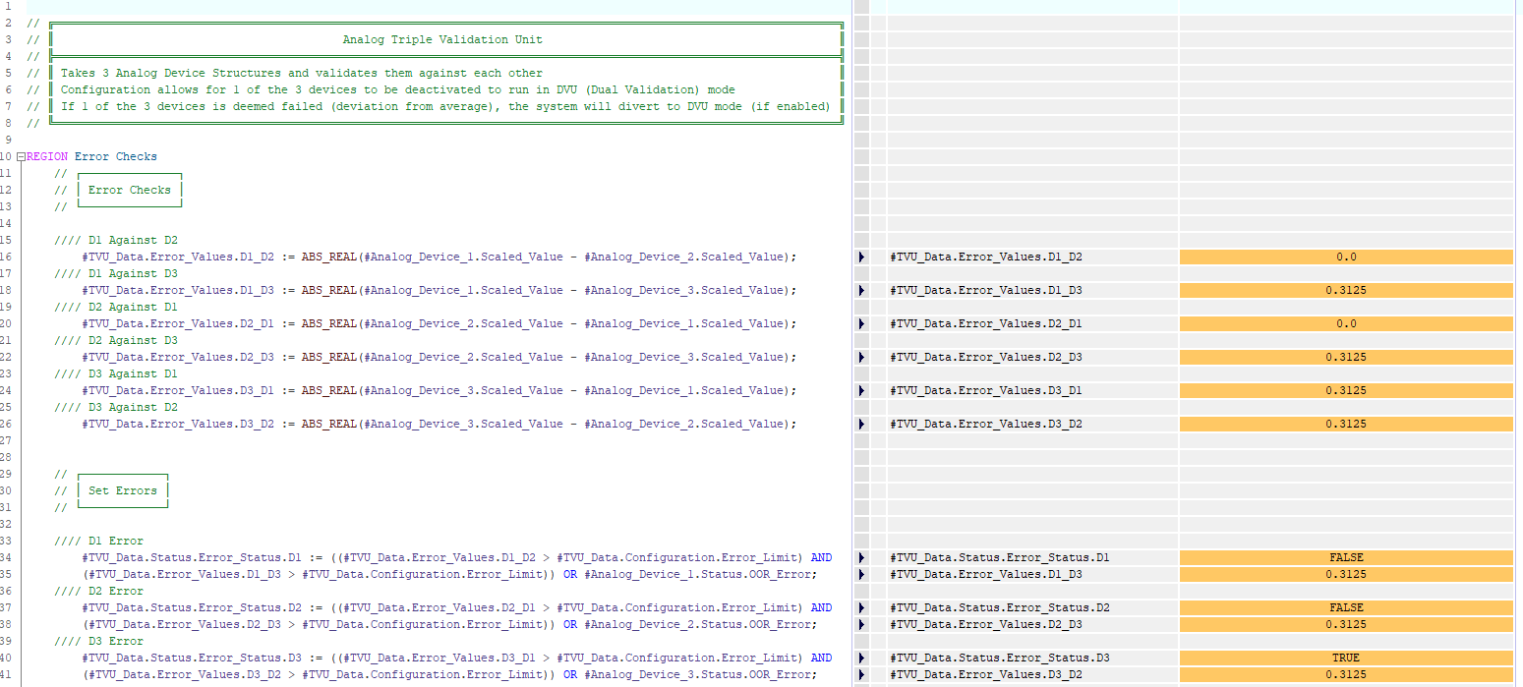Place cursor on ABS_REAL in line 16
The height and width of the screenshot is (687, 1523).
328,258
